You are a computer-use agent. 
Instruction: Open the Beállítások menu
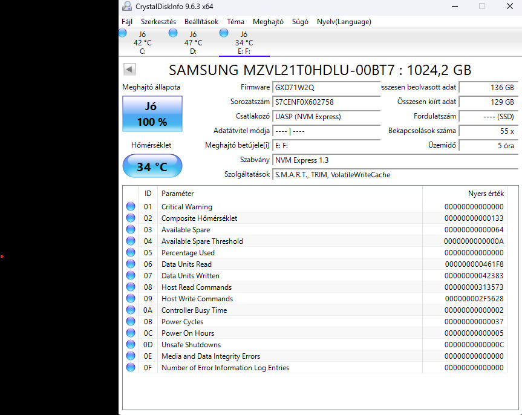coord(201,22)
